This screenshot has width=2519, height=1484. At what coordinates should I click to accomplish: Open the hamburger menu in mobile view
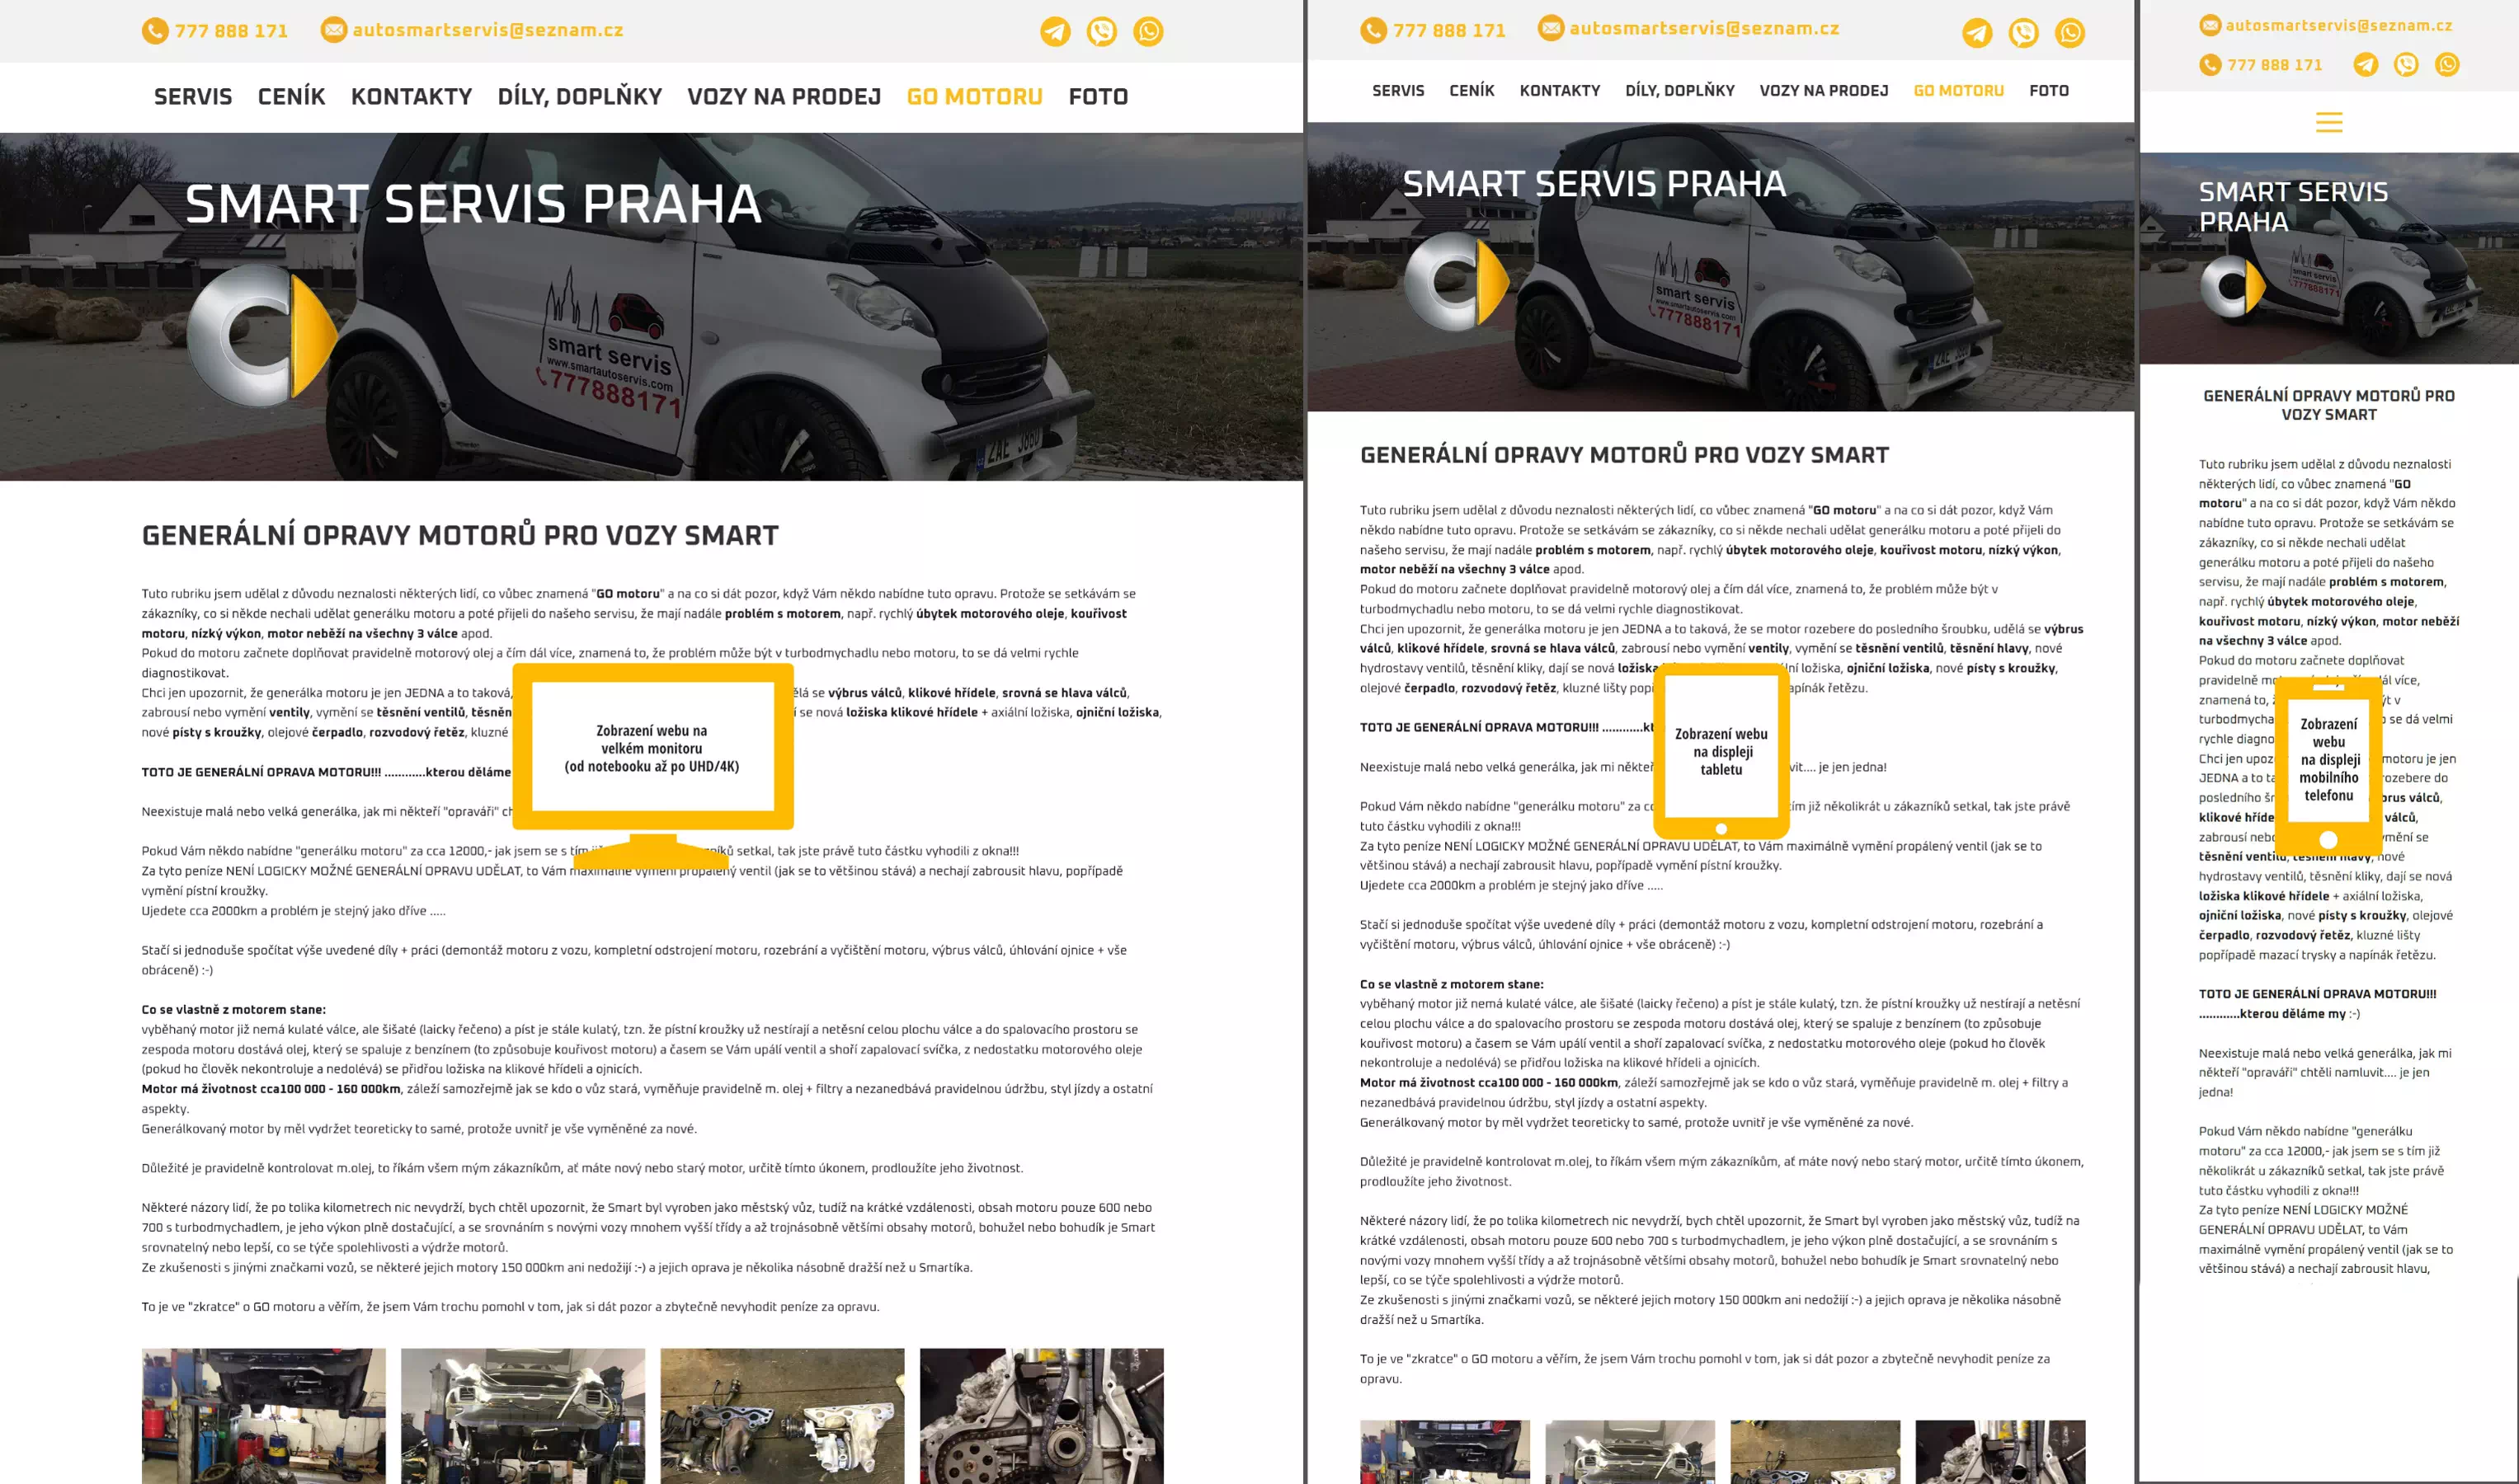[2329, 123]
